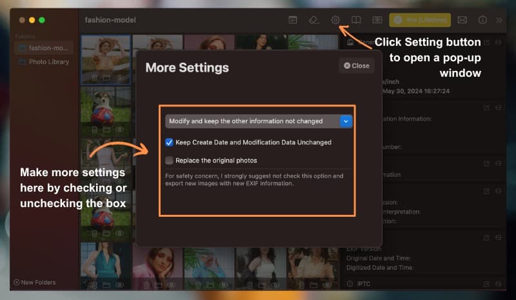Screen dimensions: 516x300
Task: Select the pink jacket woman thumbnail
Action: [157, 268]
